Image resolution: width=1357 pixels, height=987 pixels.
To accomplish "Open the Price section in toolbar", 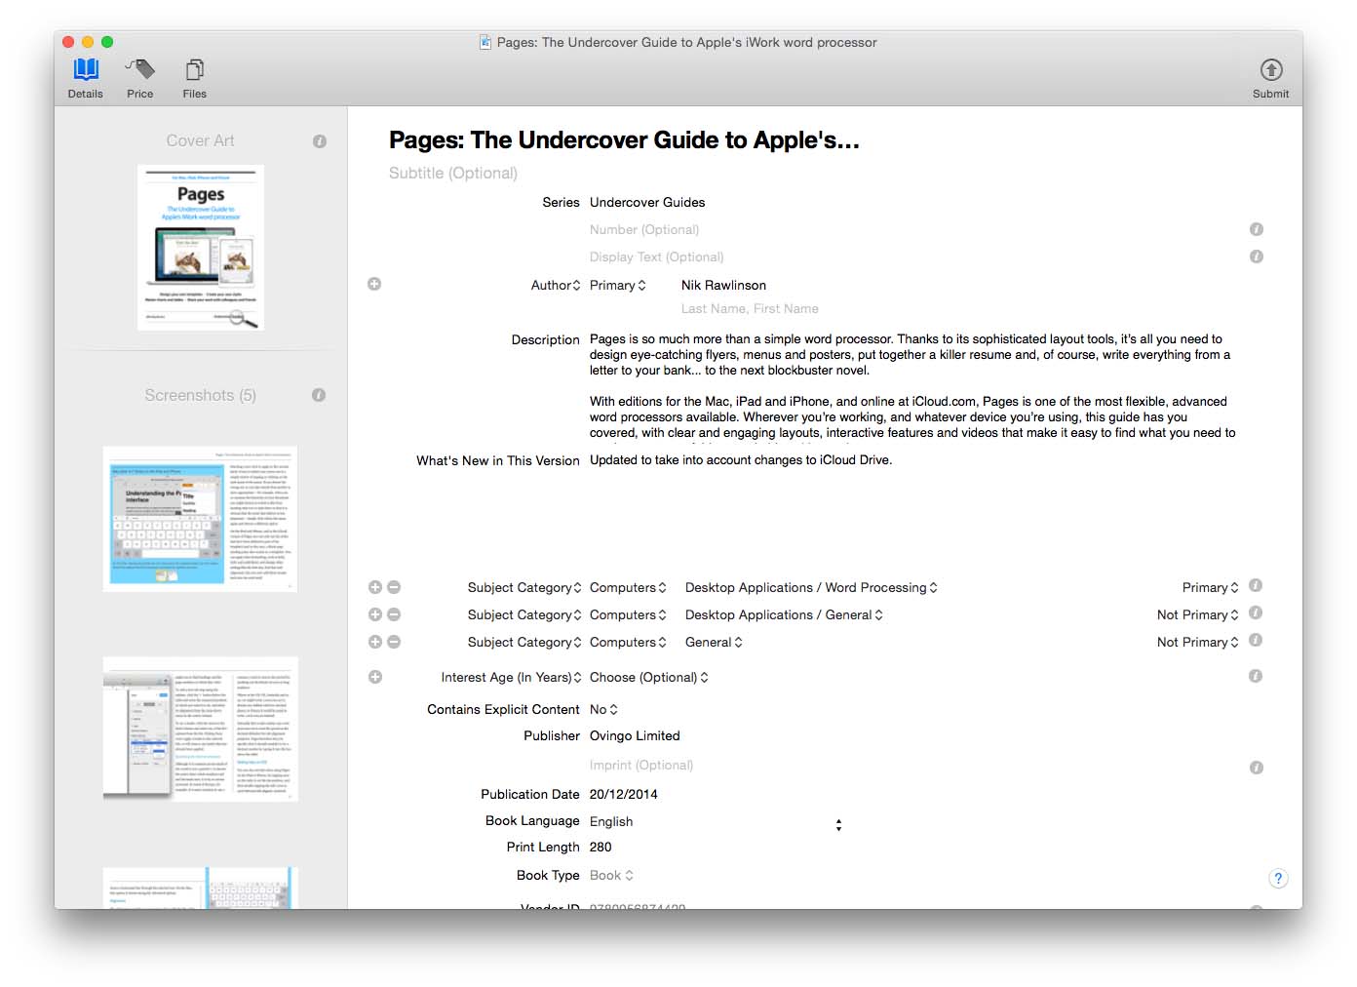I will click(140, 78).
